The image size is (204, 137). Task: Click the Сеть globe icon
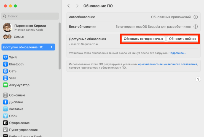[5, 71]
